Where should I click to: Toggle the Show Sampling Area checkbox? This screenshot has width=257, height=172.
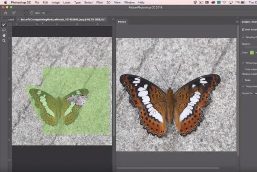tap(244, 30)
